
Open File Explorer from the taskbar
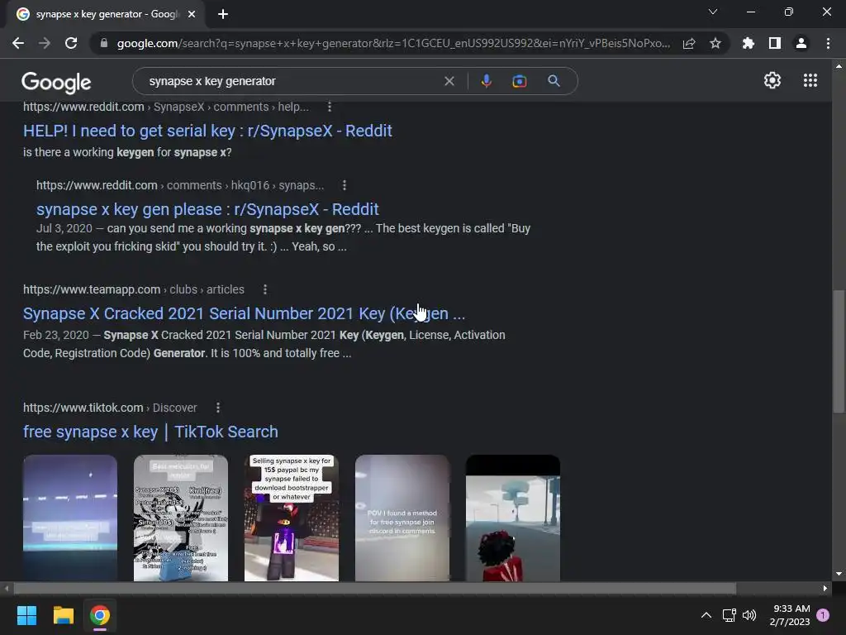click(63, 615)
